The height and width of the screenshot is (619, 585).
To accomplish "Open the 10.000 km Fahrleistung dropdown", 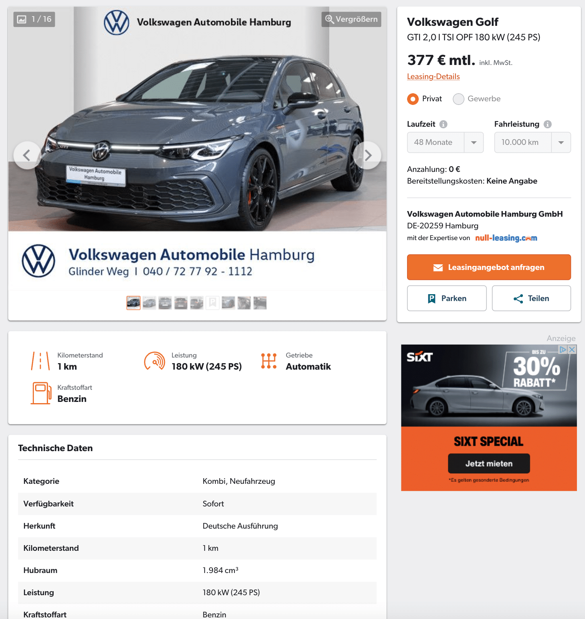I will 533,142.
